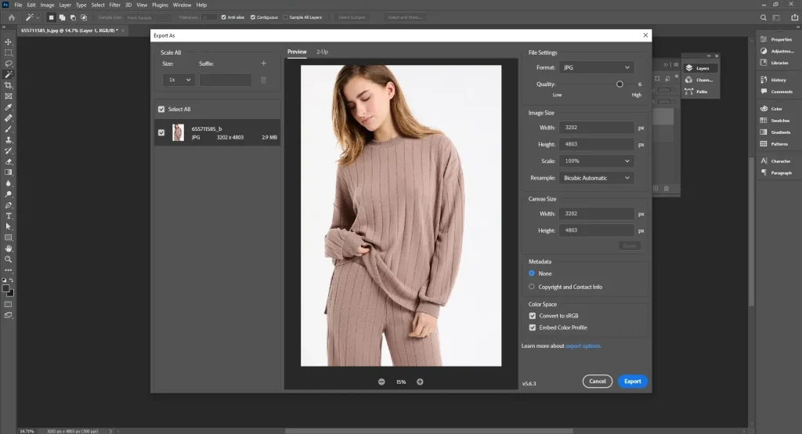Open the Scale percentage dropdown
802x434 pixels.
[596, 161]
